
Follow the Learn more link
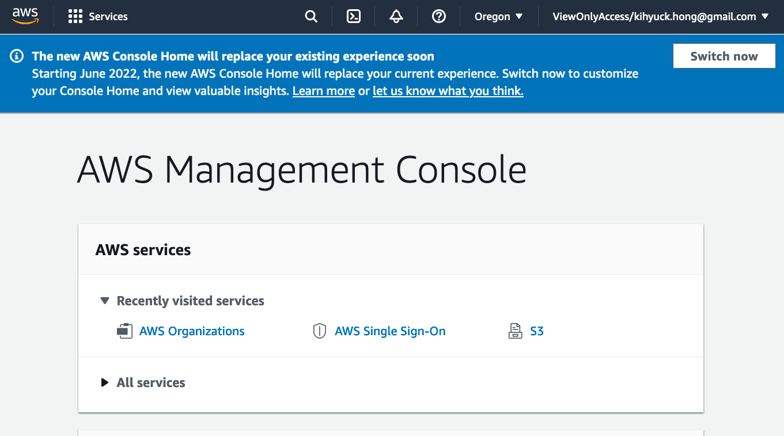coord(324,91)
